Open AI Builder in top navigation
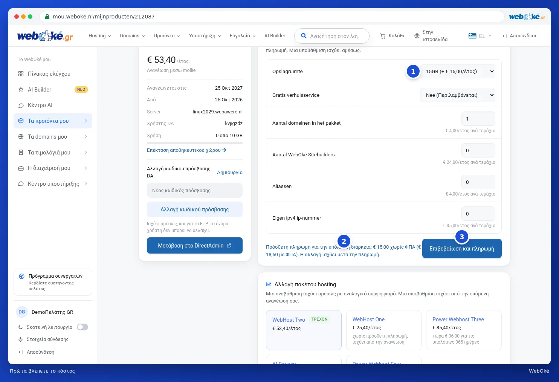Image resolution: width=559 pixels, height=382 pixels. point(275,36)
